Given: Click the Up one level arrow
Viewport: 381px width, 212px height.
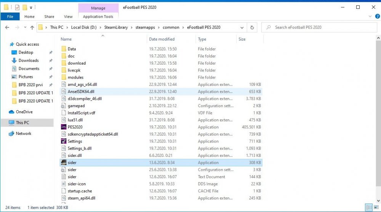Looking at the screenshot, I should coord(32,28).
